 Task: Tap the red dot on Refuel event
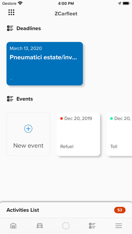coord(61,118)
